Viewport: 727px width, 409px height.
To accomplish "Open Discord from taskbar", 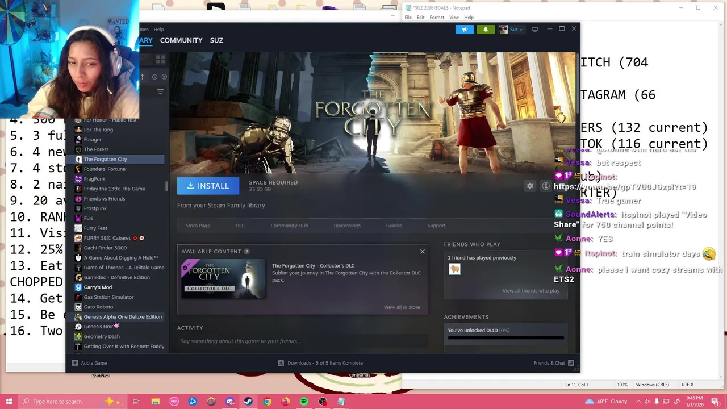I will click(230, 402).
